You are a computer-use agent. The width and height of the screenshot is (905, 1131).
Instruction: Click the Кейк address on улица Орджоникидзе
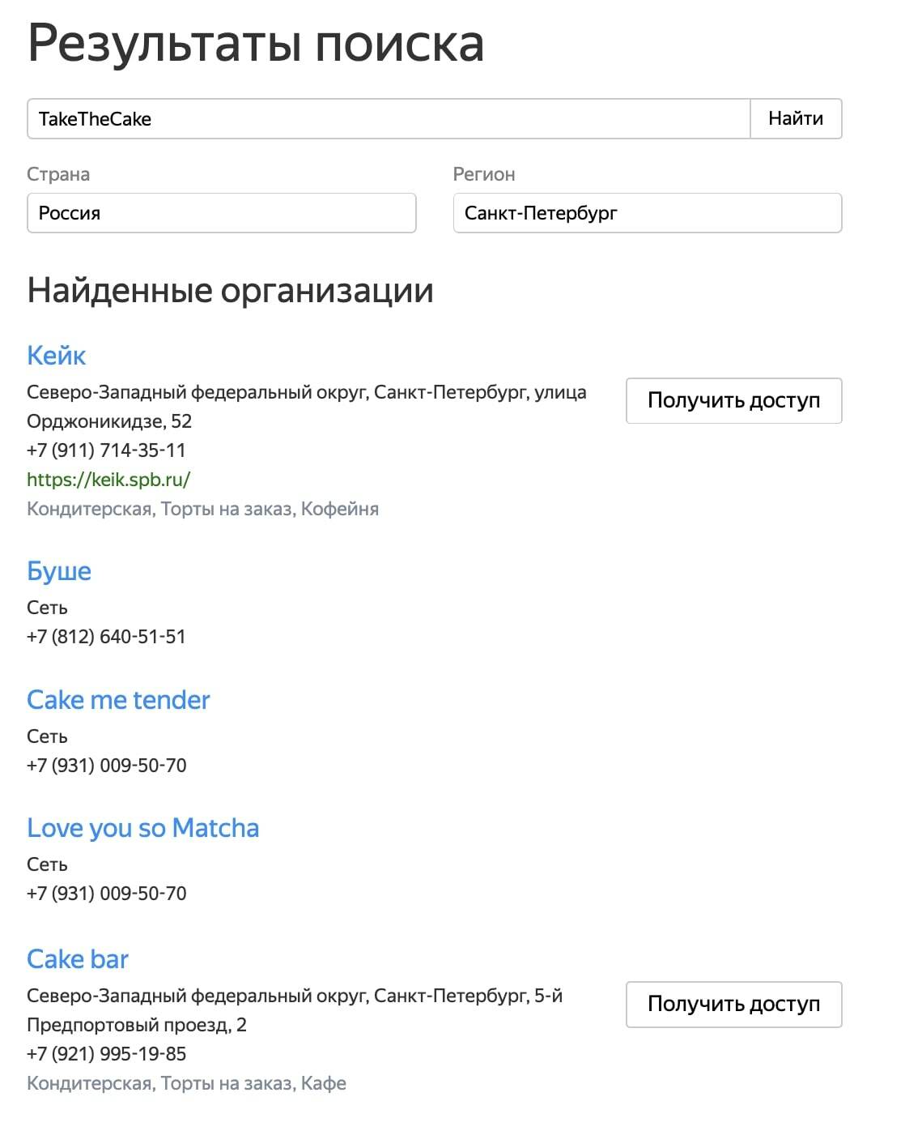(x=307, y=407)
